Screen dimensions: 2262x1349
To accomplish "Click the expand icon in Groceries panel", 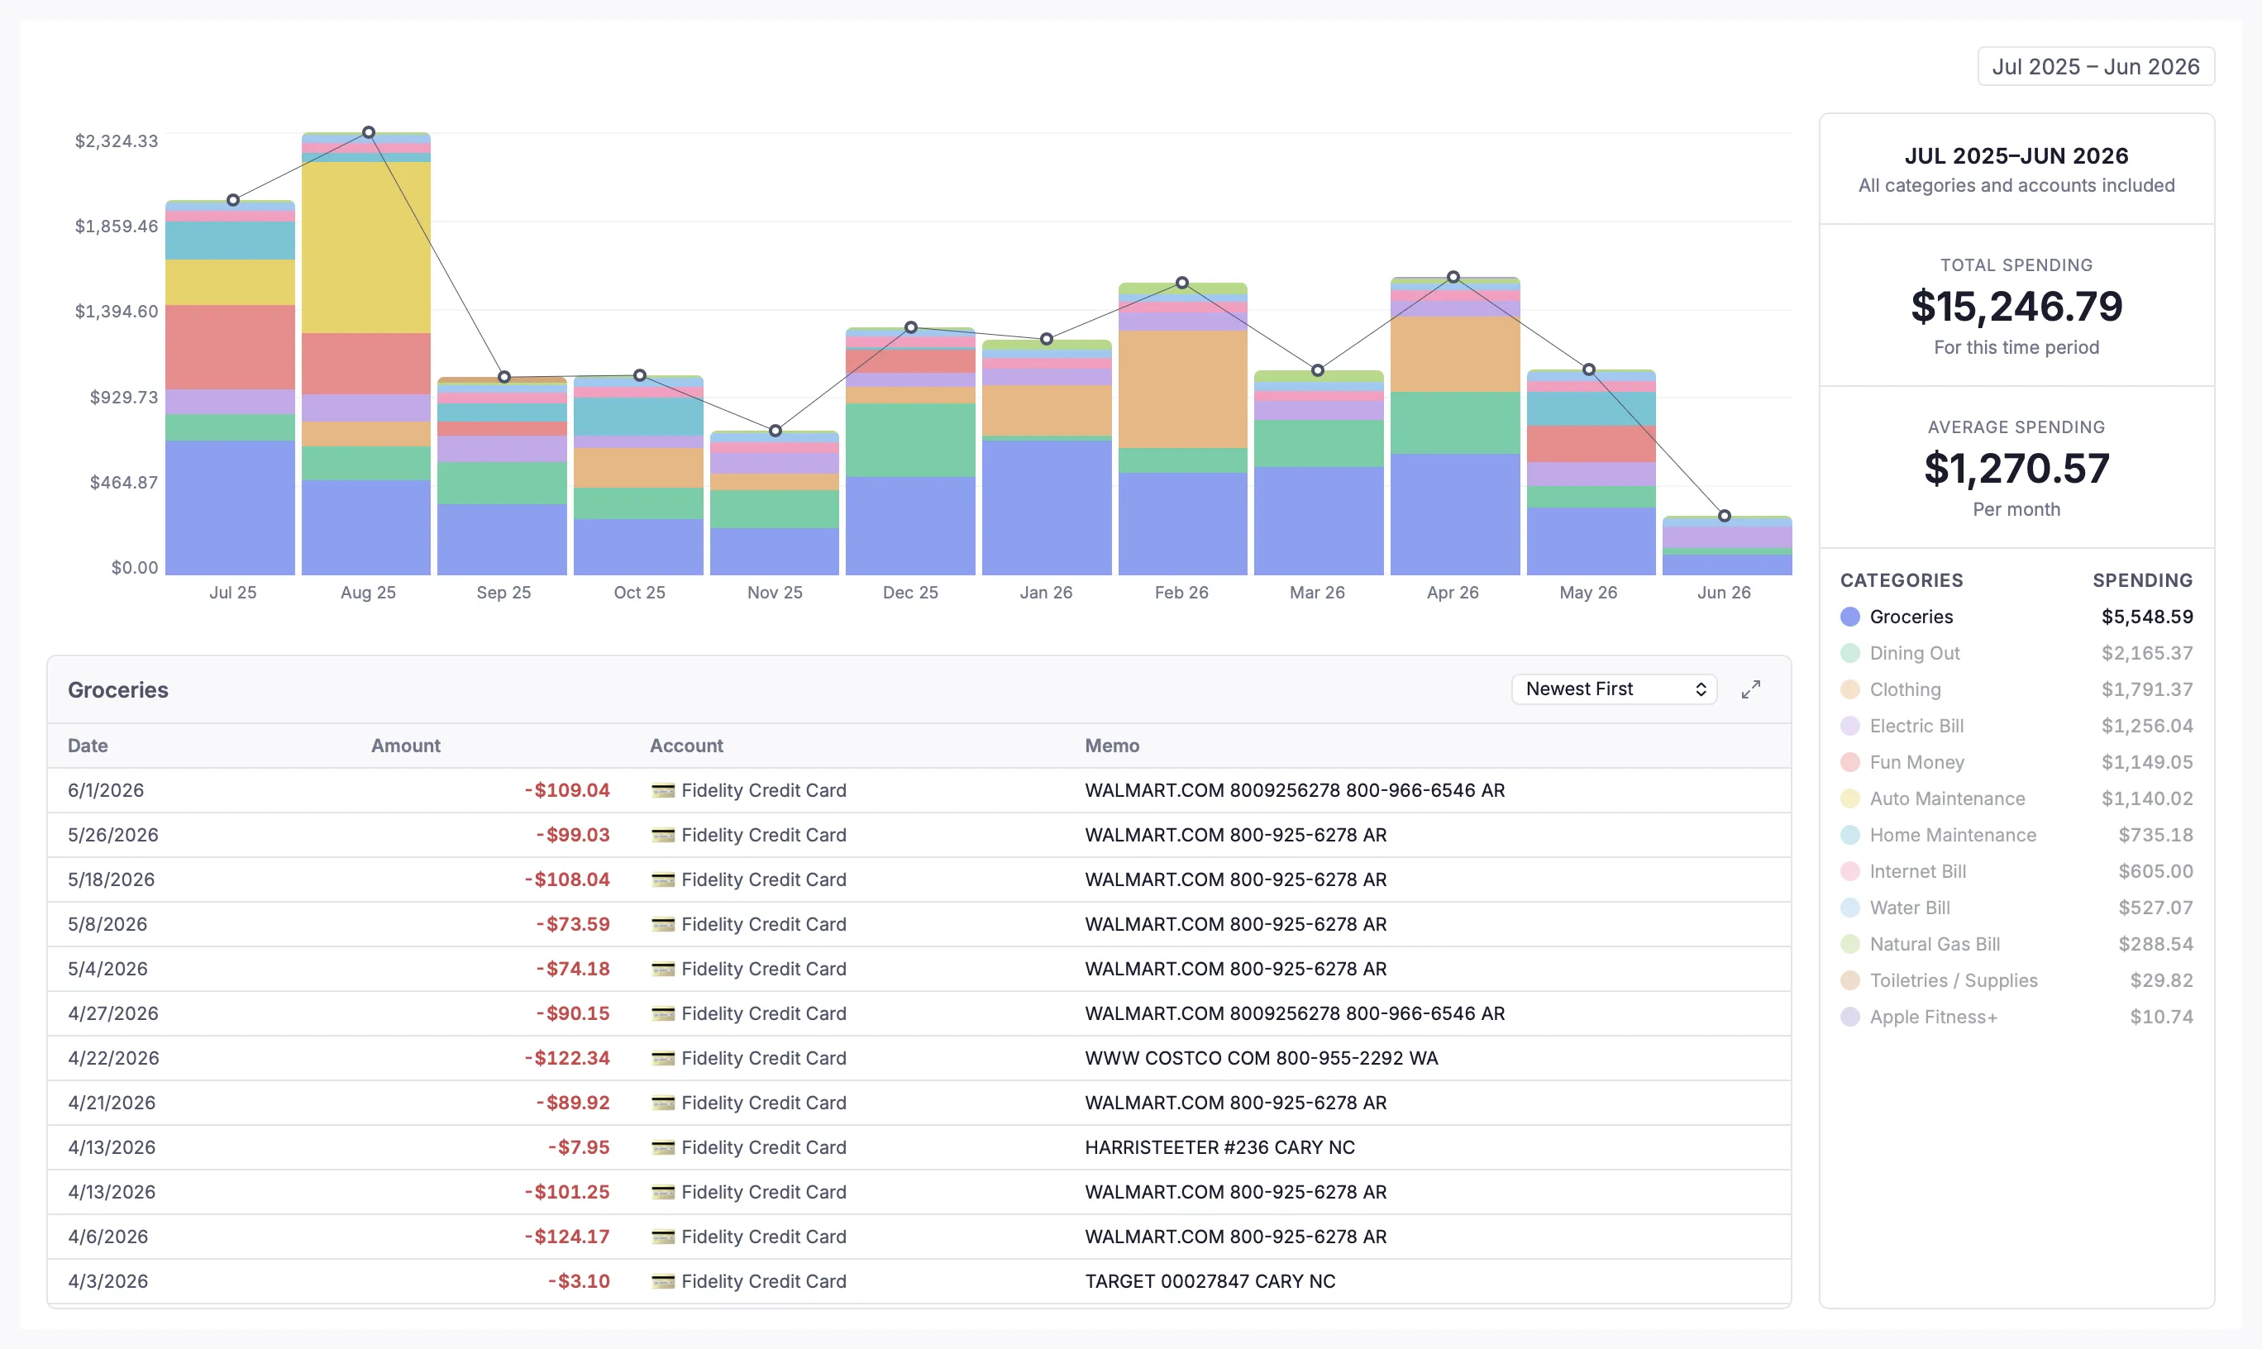I will pos(1750,689).
